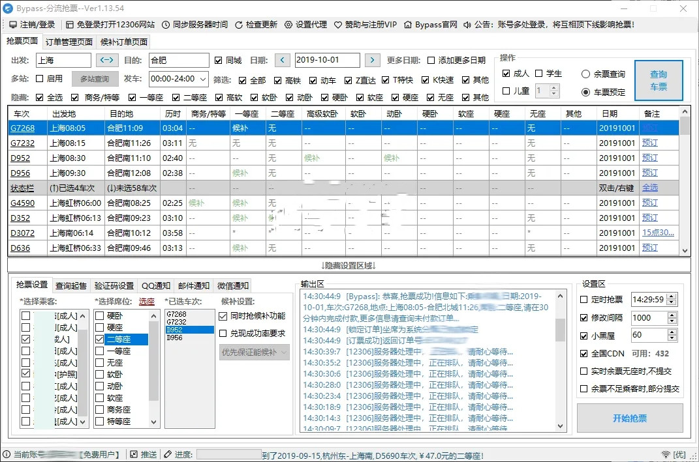Switch to the 订单管理页面 tab
Image resolution: width=699 pixels, height=462 pixels.
(69, 40)
